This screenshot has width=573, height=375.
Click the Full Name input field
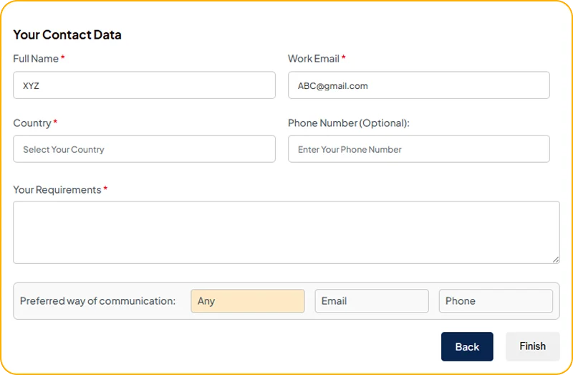(x=144, y=85)
